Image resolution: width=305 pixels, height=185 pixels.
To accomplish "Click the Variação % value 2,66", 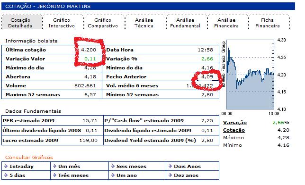I will point(207,59).
